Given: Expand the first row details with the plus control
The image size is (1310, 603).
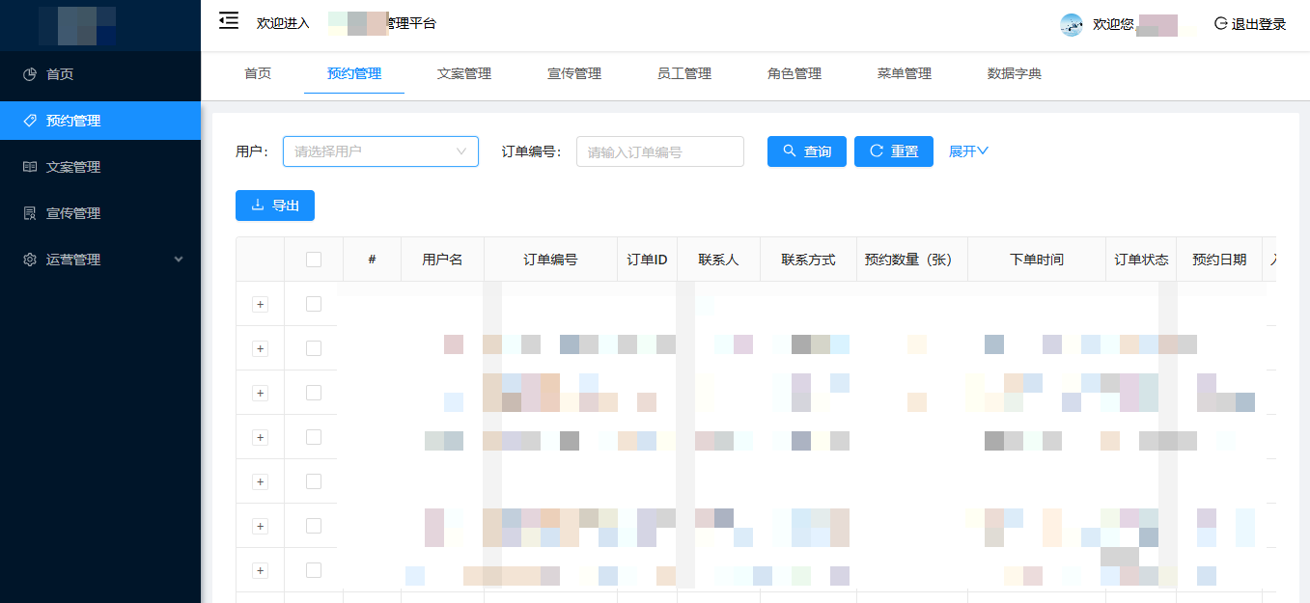Looking at the screenshot, I should 259,303.
